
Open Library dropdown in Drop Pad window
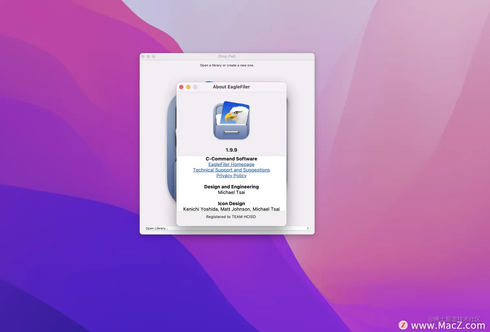coord(227,228)
